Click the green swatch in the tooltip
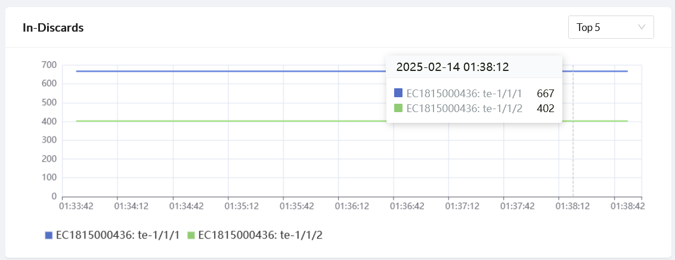The image size is (675, 260). tap(399, 109)
